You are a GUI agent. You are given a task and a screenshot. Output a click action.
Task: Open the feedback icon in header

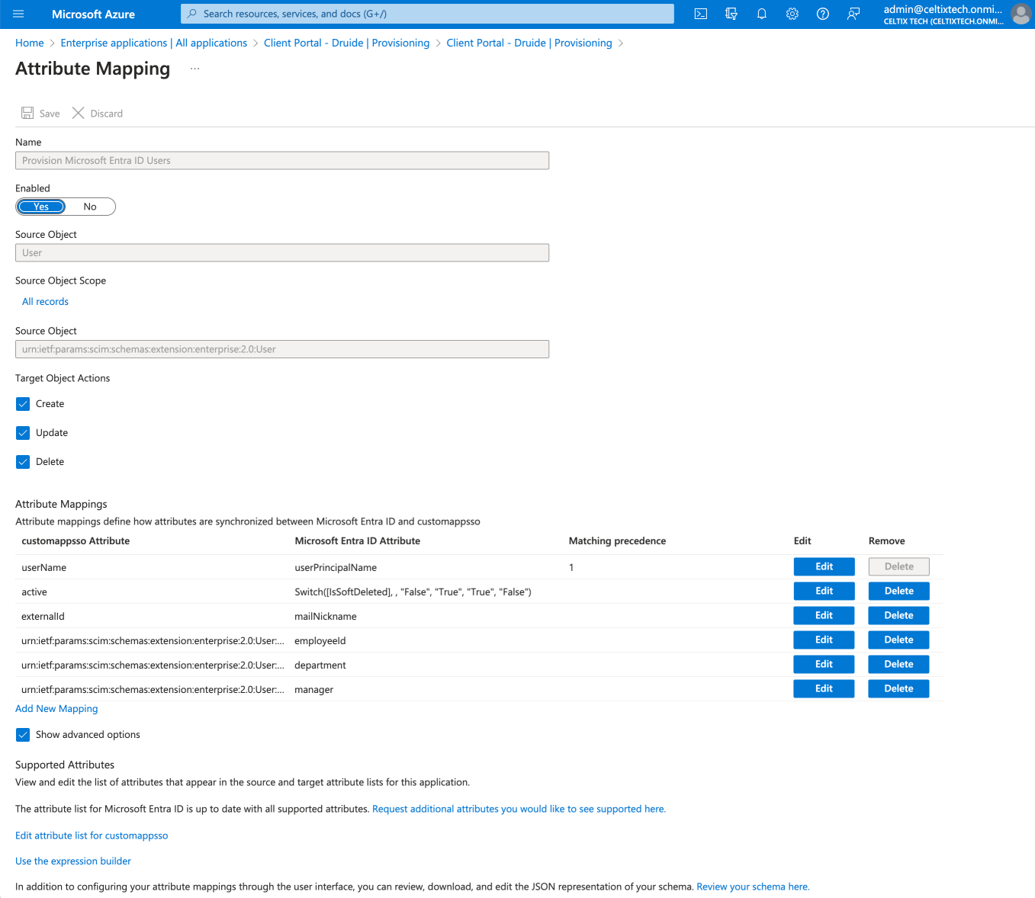[x=853, y=14]
